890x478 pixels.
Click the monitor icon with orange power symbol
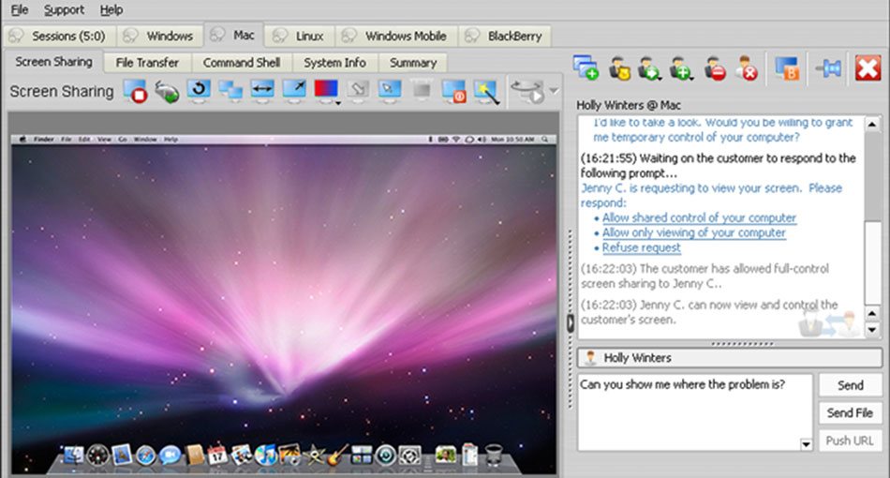(454, 92)
